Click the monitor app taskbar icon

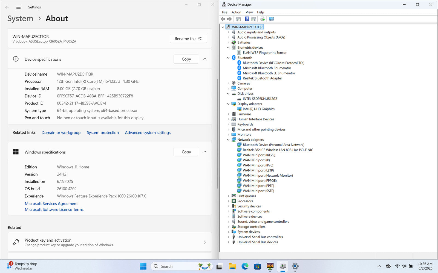(270, 266)
